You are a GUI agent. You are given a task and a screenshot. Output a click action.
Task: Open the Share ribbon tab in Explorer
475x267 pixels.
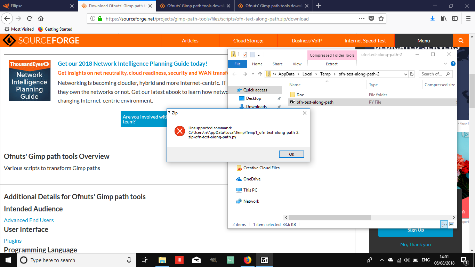point(277,64)
